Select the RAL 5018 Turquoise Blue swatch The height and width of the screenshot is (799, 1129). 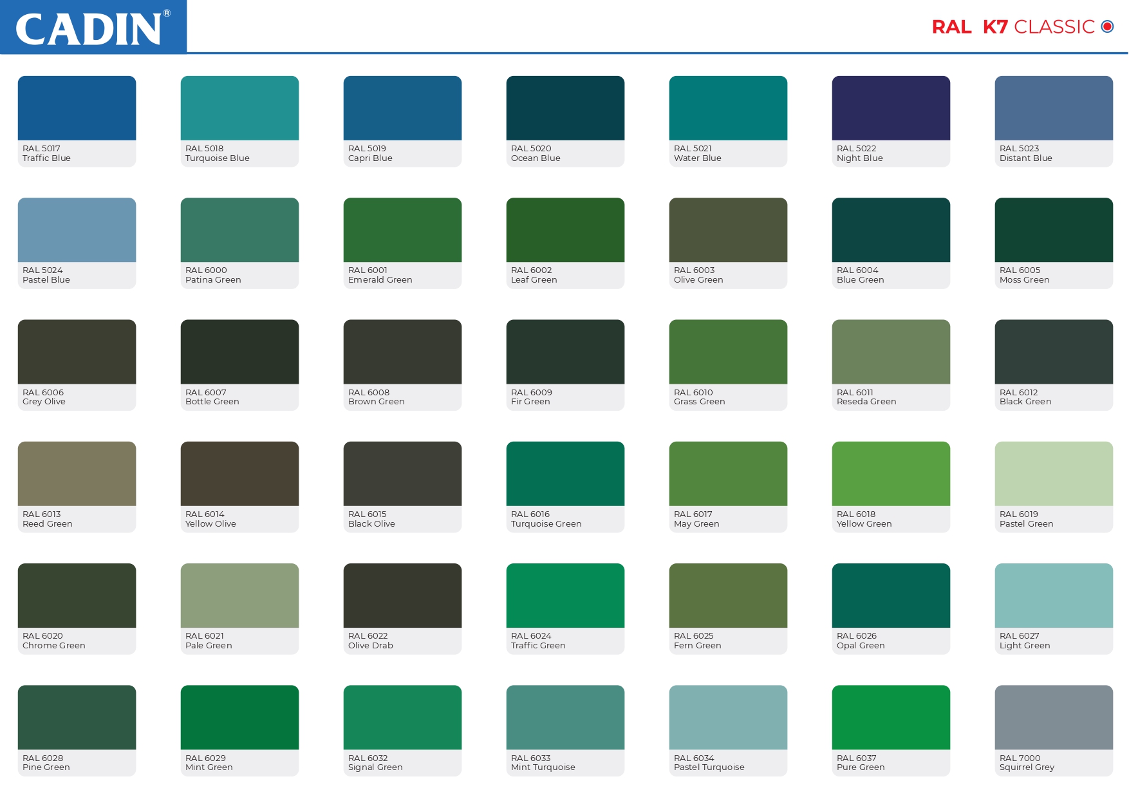[239, 108]
